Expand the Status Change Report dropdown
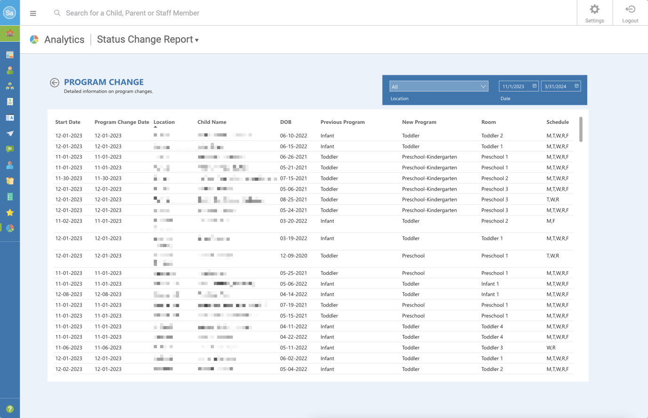The height and width of the screenshot is (418, 648). pyautogui.click(x=147, y=40)
